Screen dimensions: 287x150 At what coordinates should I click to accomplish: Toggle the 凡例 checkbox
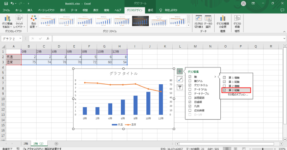[x=190, y=106]
